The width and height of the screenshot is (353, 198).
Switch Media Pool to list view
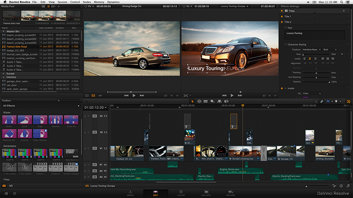coord(48,7)
